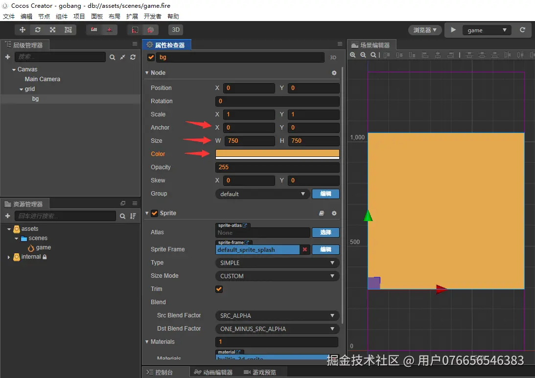Open the Dst Blend Factor dropdown

click(x=278, y=329)
